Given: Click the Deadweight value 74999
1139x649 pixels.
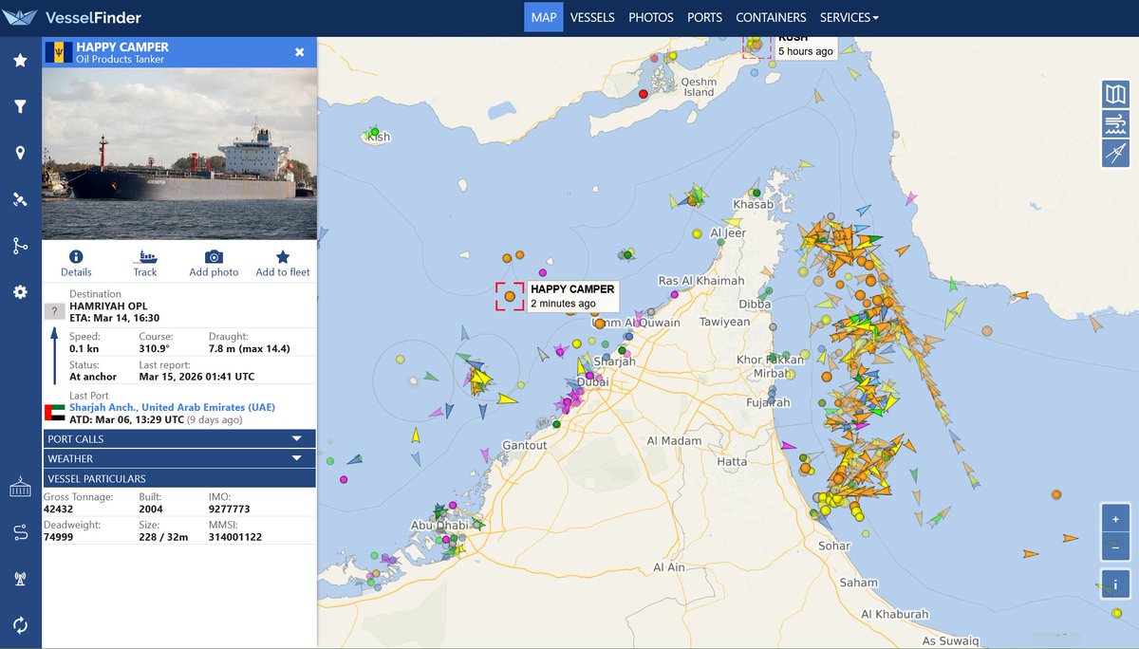Looking at the screenshot, I should (x=58, y=536).
